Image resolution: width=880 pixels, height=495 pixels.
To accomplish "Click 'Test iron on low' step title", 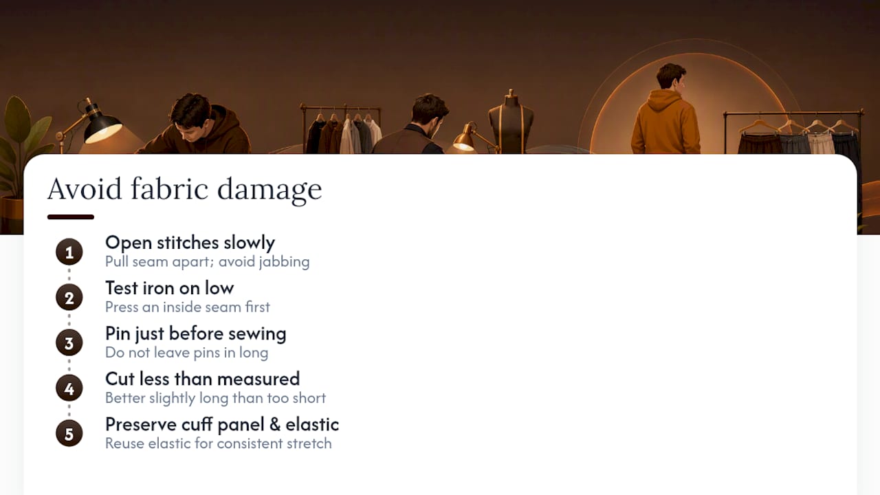I will (169, 288).
